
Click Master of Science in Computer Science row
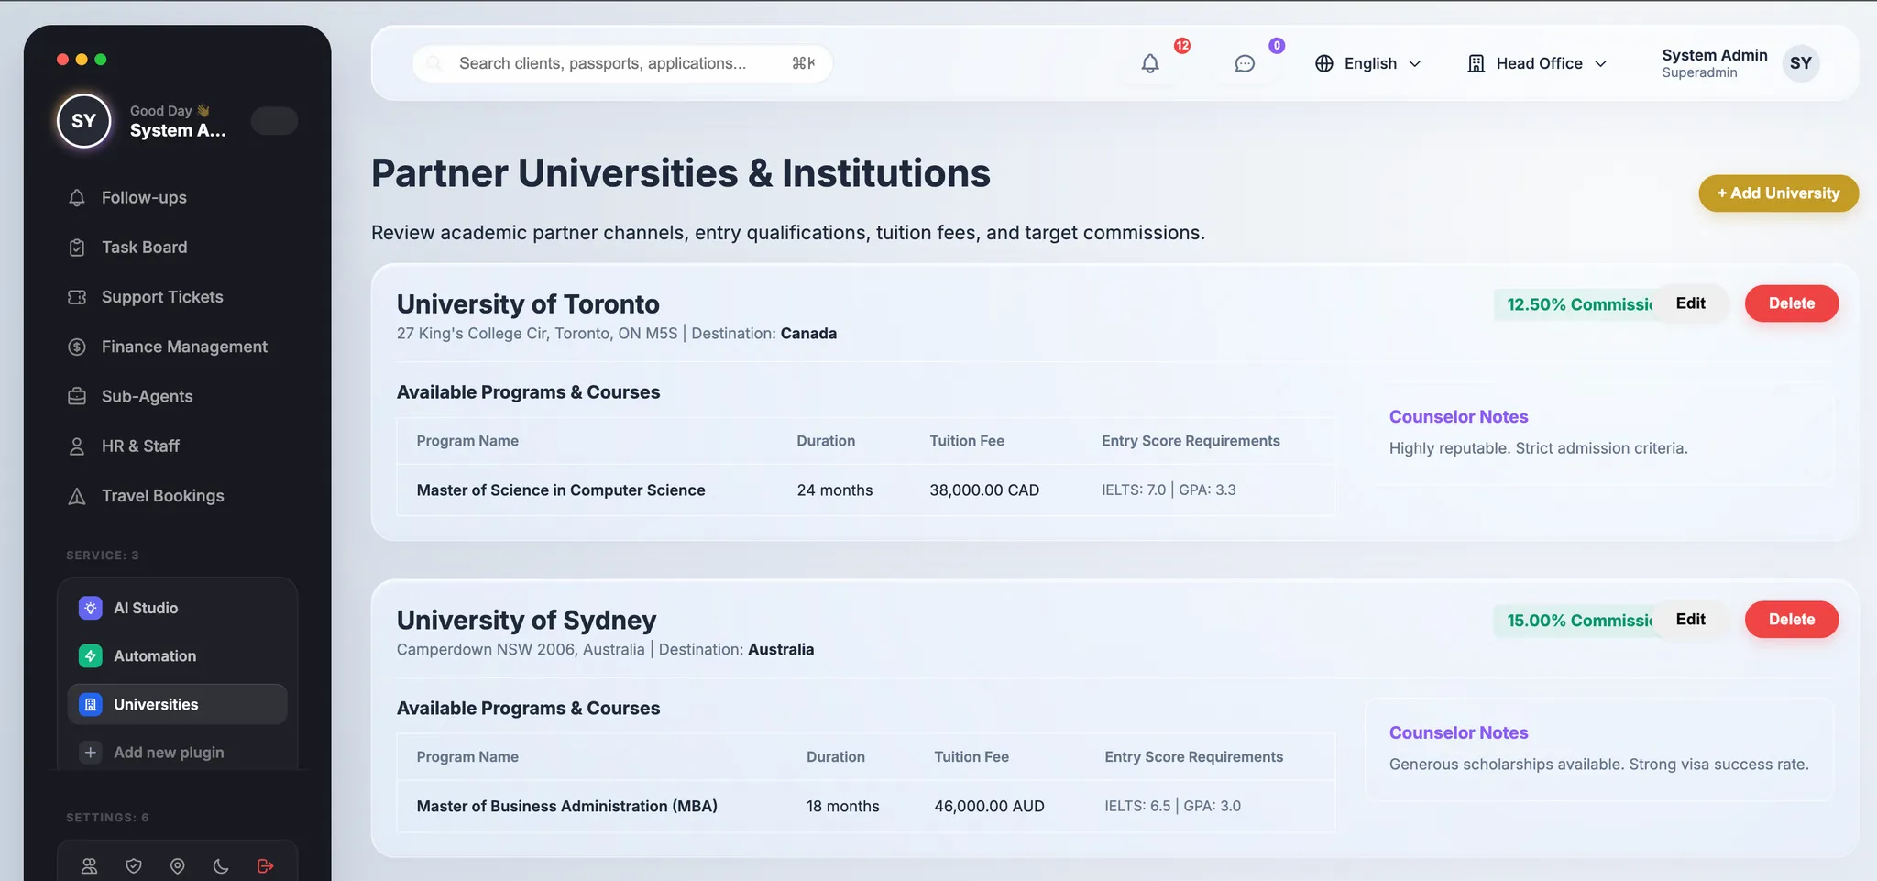coord(866,490)
